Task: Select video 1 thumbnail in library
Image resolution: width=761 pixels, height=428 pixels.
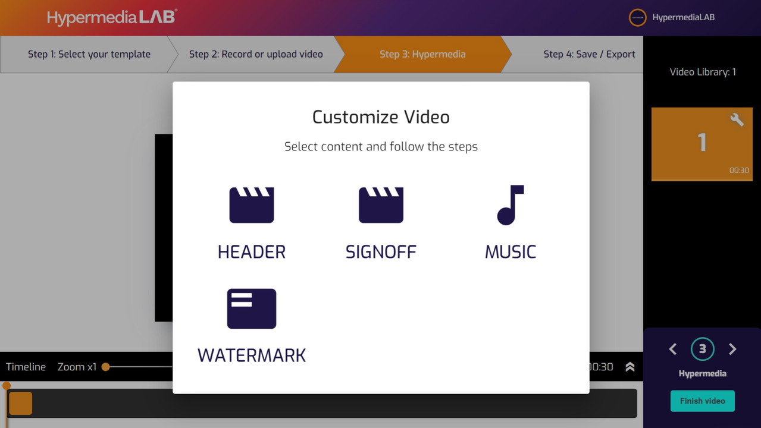Action: pyautogui.click(x=702, y=144)
